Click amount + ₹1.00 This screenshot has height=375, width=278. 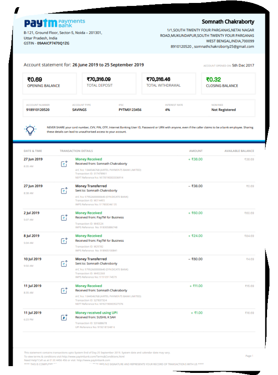196,313
